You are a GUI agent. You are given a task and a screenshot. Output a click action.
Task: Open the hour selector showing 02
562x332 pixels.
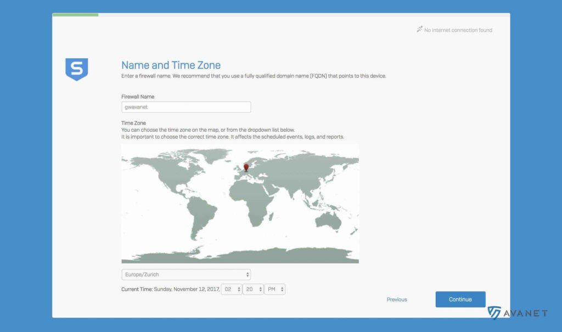click(x=232, y=289)
